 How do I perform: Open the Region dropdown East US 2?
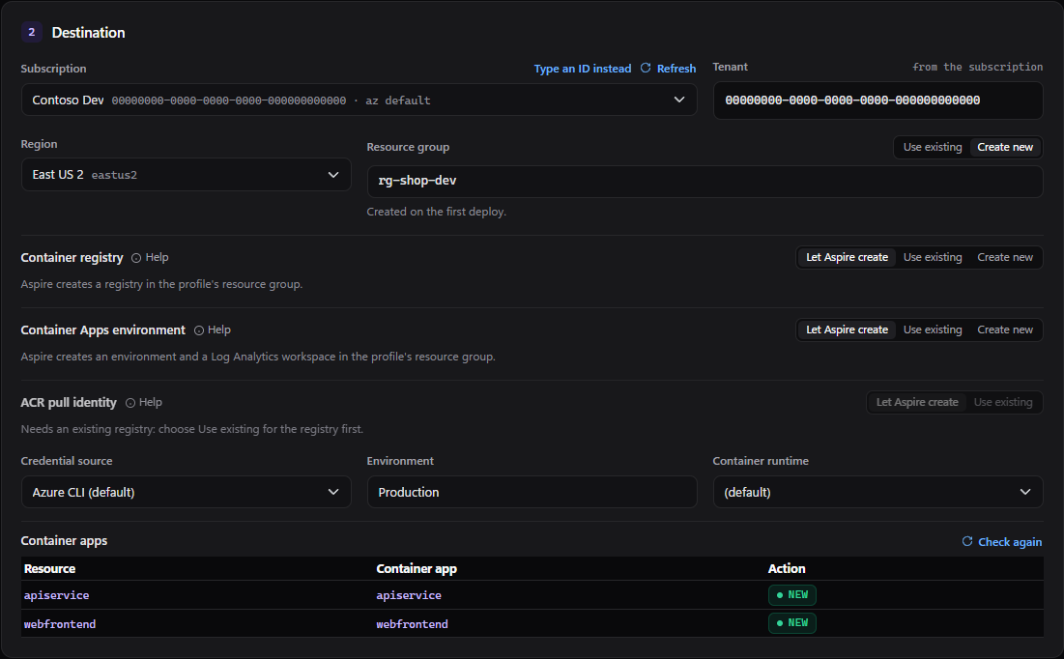pos(186,175)
